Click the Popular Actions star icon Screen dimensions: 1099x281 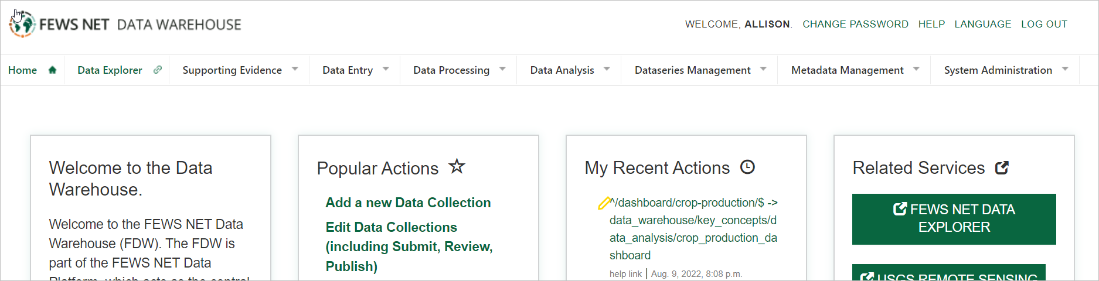point(457,167)
